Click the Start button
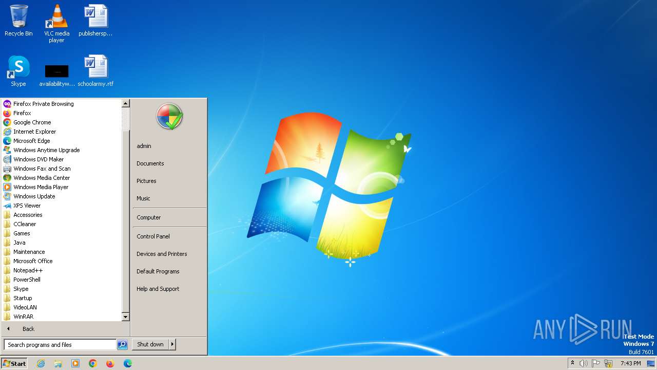This screenshot has height=370, width=657. tap(14, 363)
